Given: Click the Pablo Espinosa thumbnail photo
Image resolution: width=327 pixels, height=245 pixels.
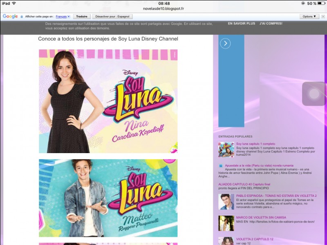Looking at the screenshot, I should (x=226, y=202).
